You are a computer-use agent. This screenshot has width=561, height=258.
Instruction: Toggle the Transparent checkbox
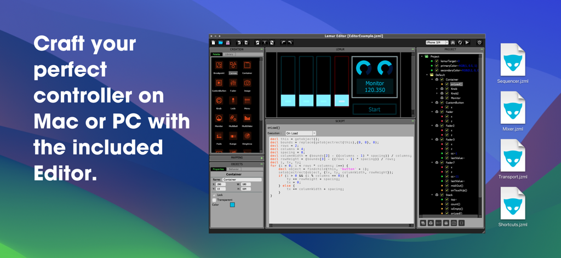(x=214, y=200)
